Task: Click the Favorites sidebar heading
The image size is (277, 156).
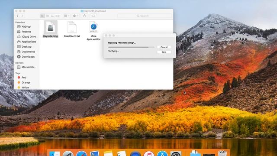Action: (20, 22)
